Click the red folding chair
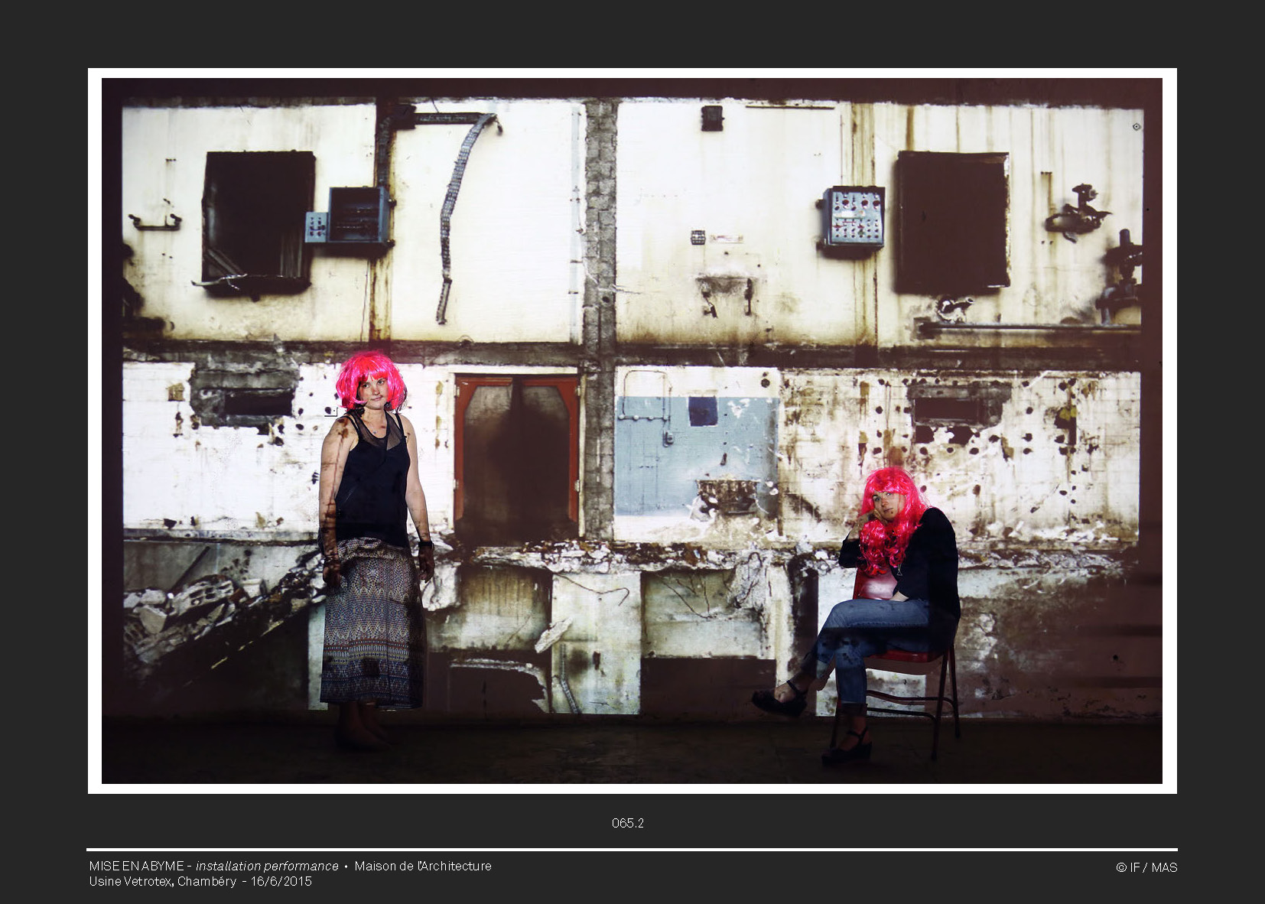Screen dimensions: 1265x904 (x=910, y=673)
